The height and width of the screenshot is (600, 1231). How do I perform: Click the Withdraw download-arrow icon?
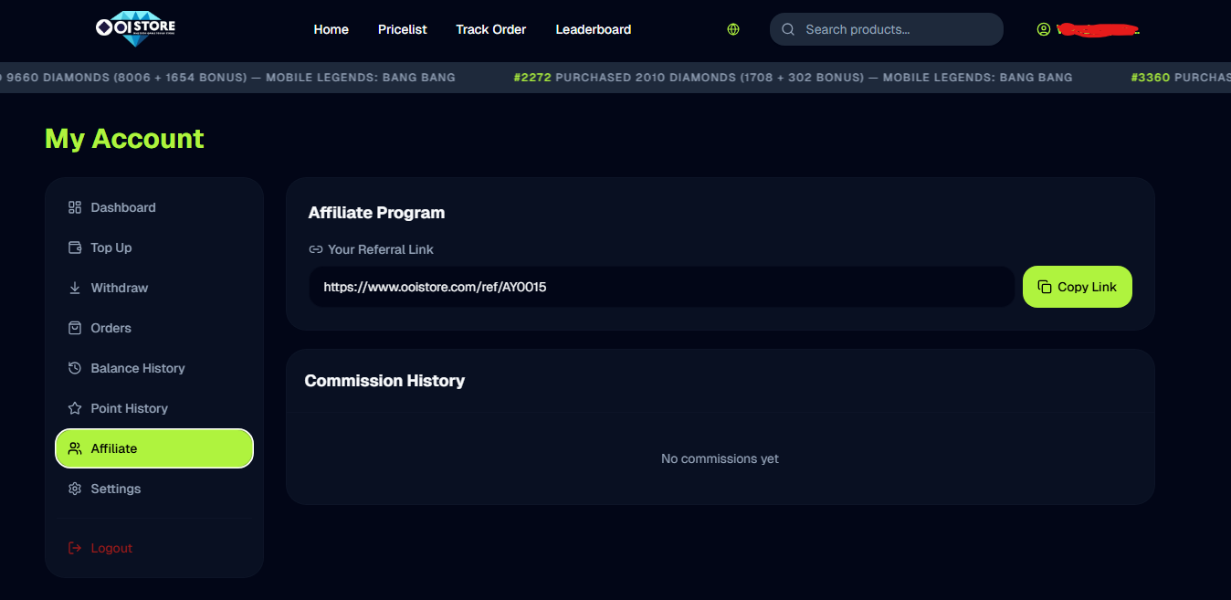point(75,288)
